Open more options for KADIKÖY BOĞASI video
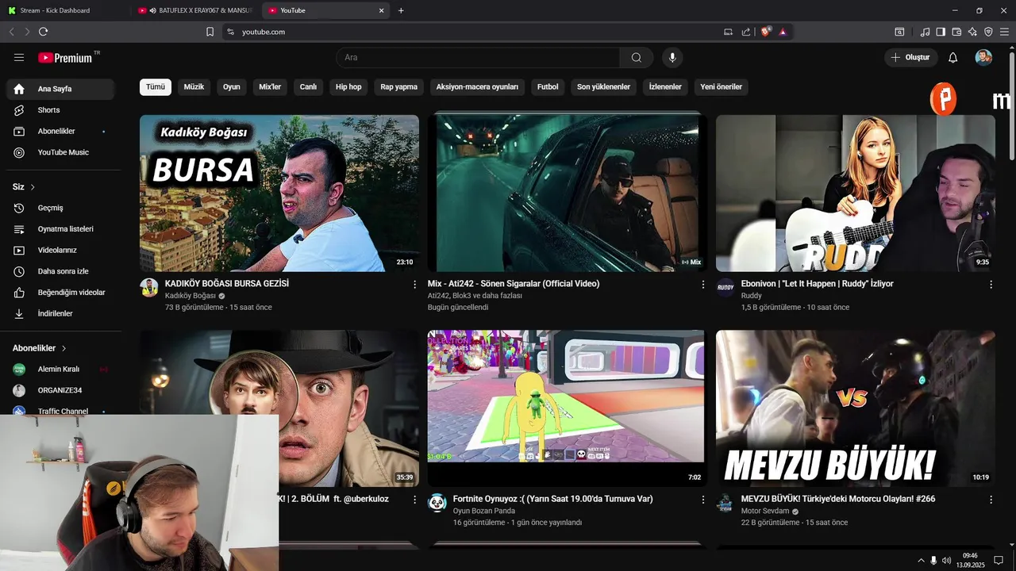This screenshot has width=1016, height=571. [414, 284]
